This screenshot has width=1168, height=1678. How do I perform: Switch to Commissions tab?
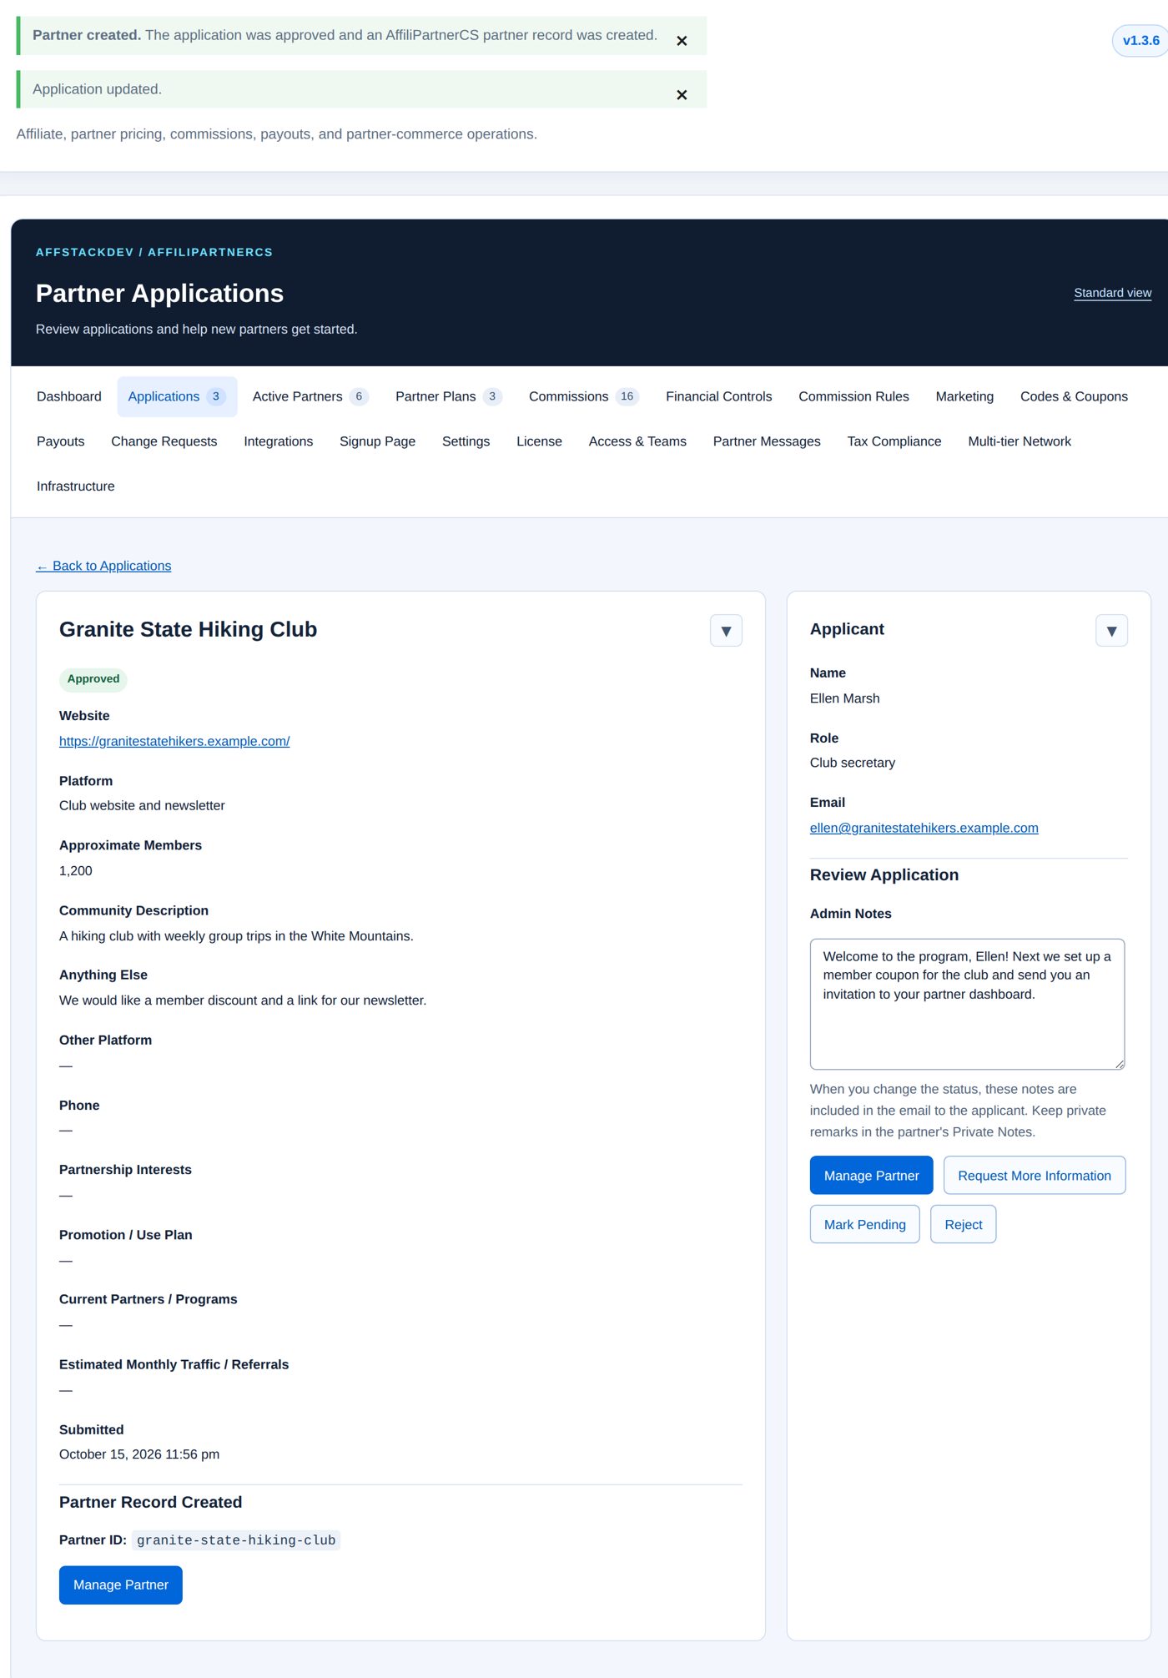pyautogui.click(x=584, y=396)
